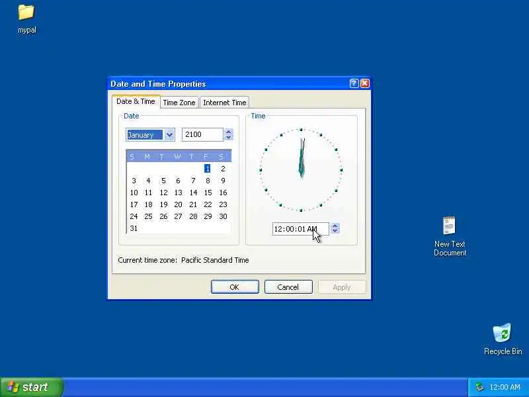The image size is (529, 397).
Task: Select day 28 in the calendar
Action: point(193,216)
